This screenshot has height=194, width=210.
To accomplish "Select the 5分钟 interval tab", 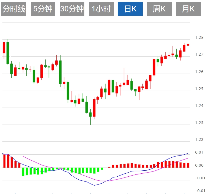I will tap(43, 9).
